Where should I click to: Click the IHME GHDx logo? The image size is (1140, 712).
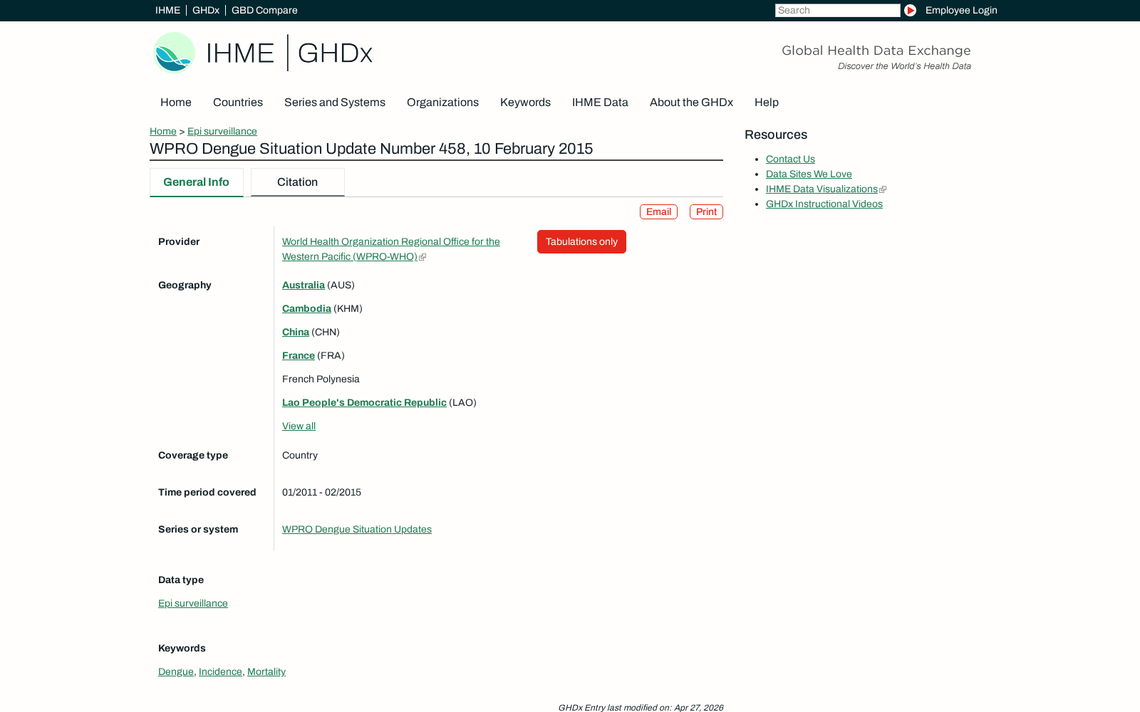263,53
